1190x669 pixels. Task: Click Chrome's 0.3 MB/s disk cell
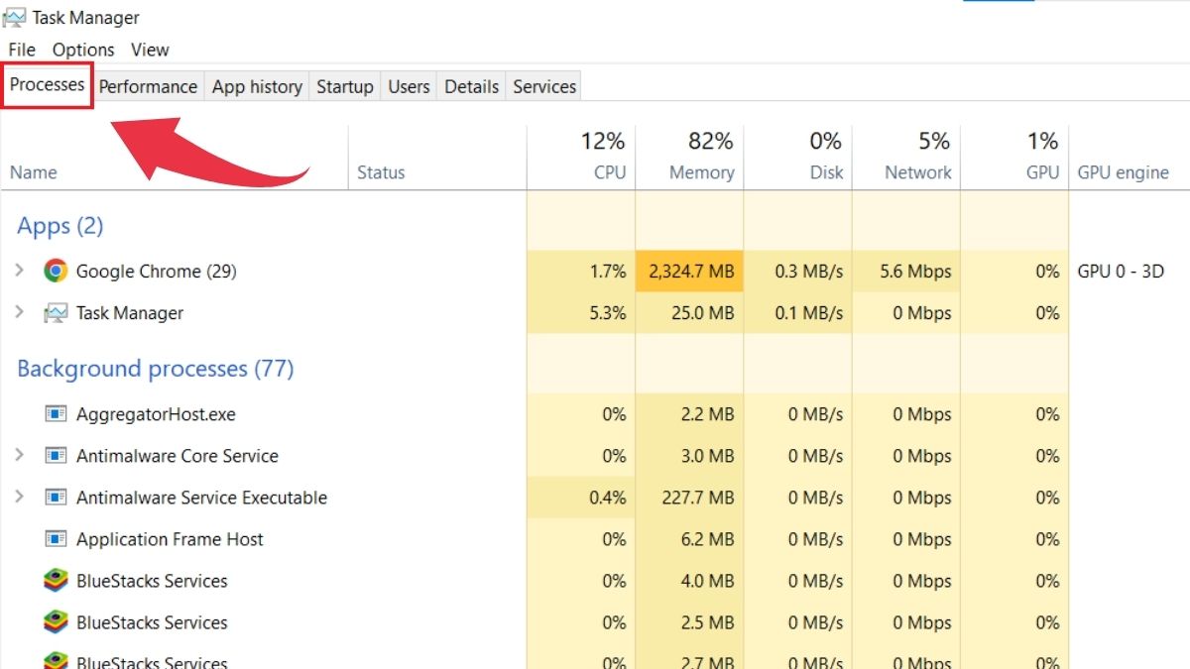(797, 271)
